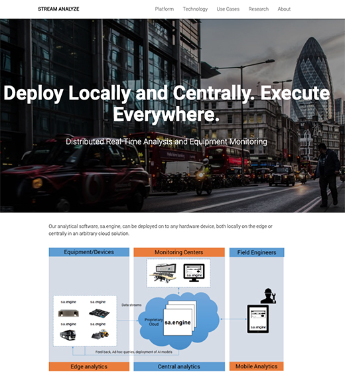Click the gray hardware box icon
Screen dimensions: 345x373
click(68, 313)
